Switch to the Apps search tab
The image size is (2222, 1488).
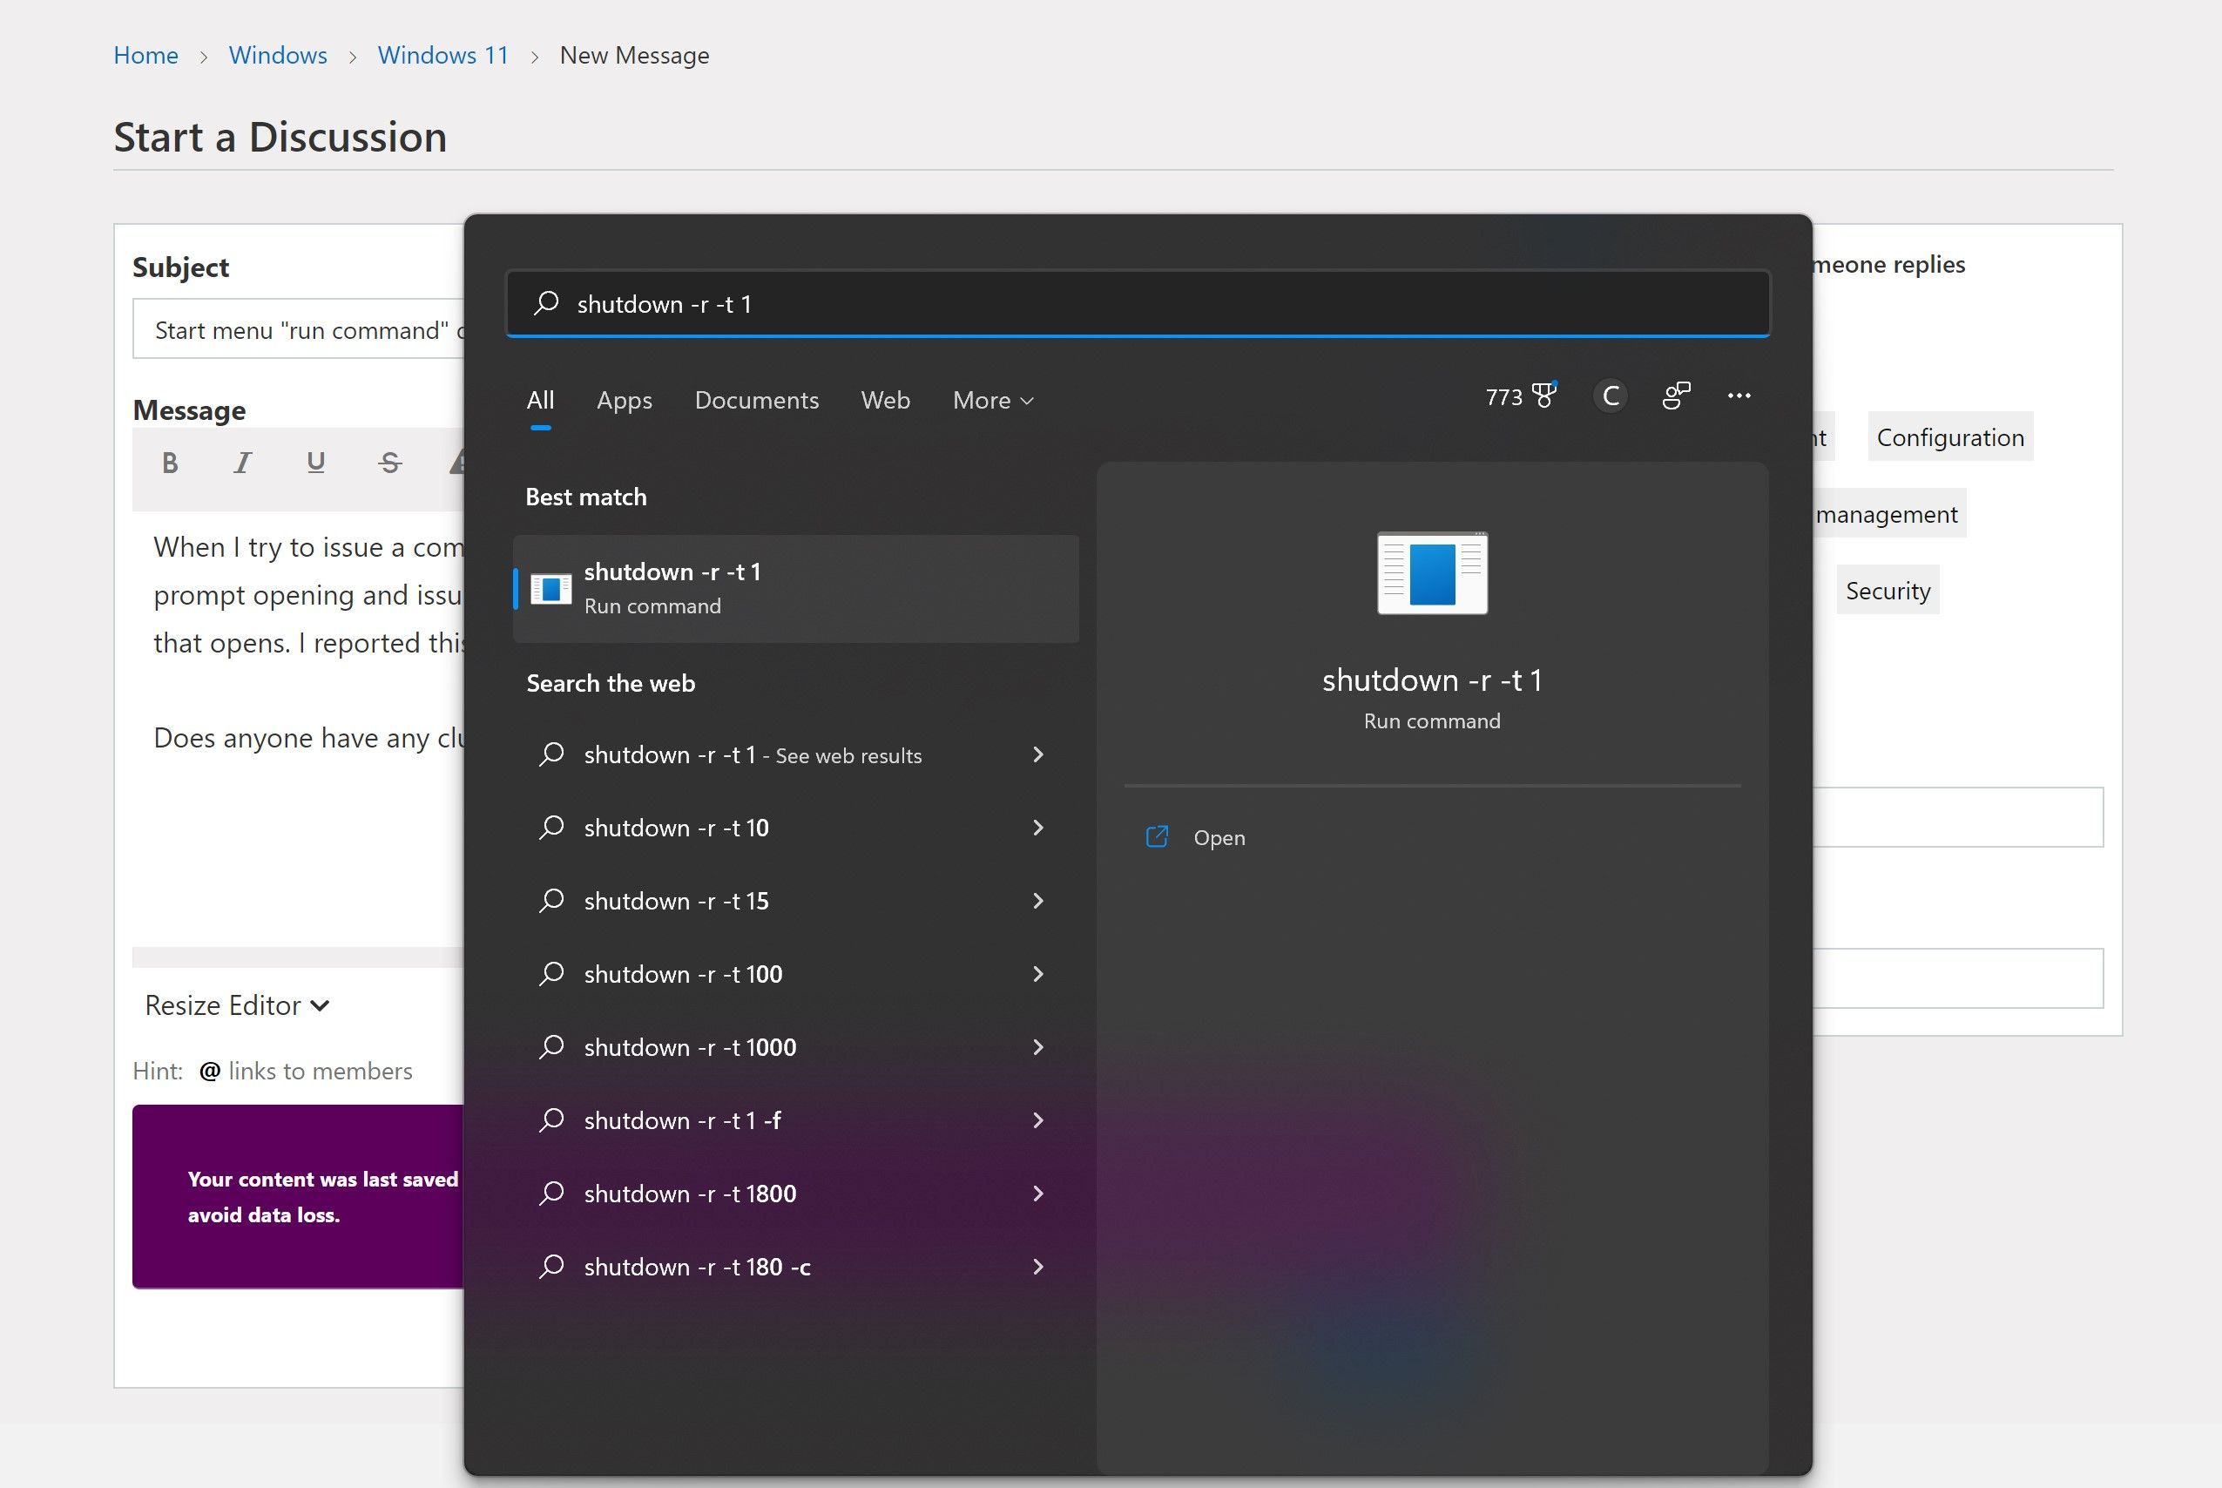click(624, 401)
